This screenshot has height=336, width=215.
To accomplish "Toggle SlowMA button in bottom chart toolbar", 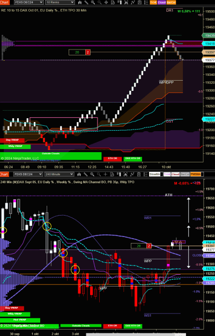I will pos(154,174).
